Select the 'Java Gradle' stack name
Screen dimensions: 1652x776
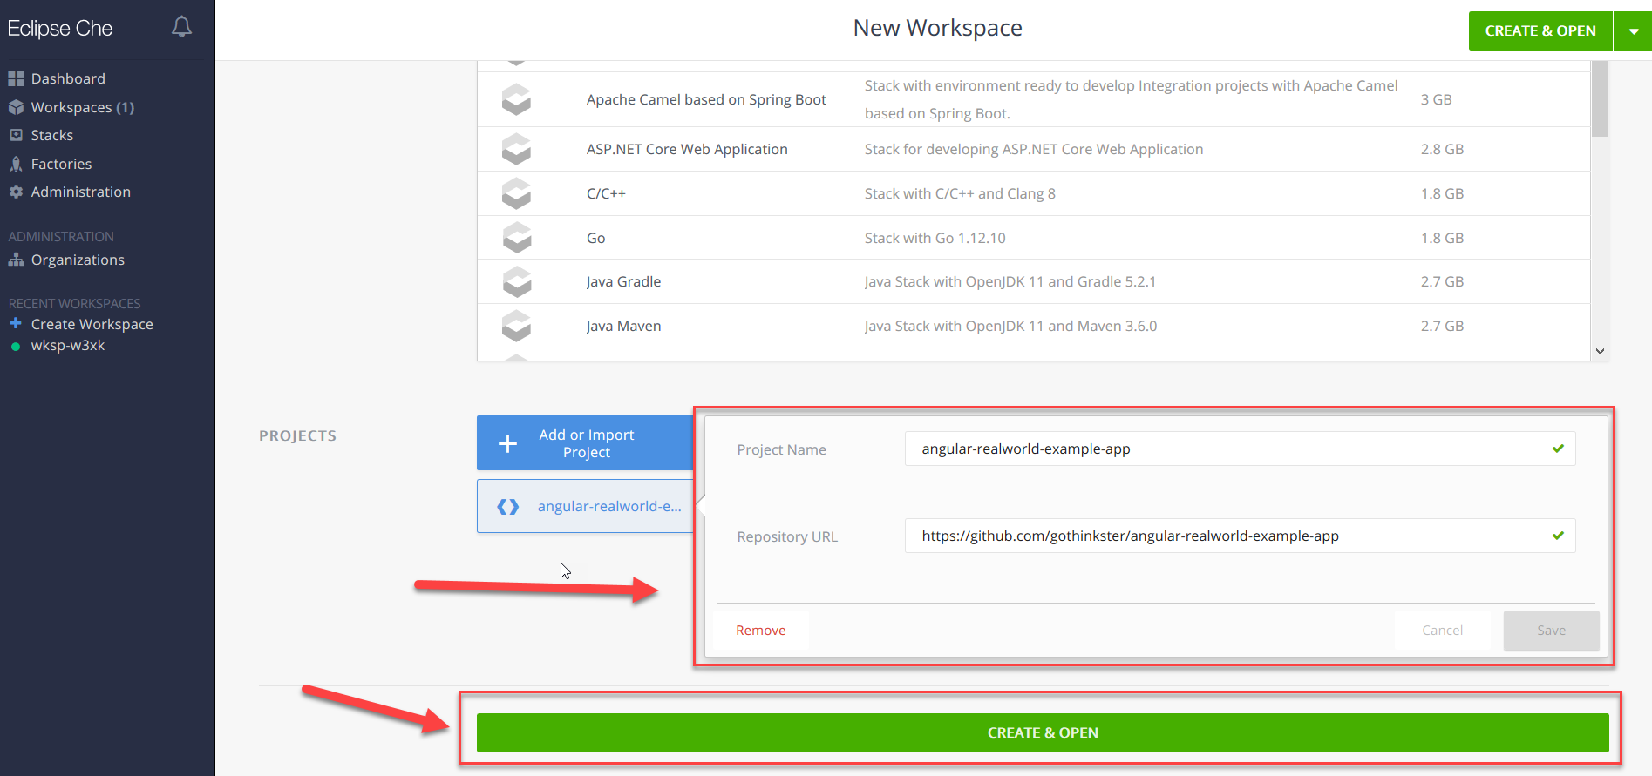[623, 281]
